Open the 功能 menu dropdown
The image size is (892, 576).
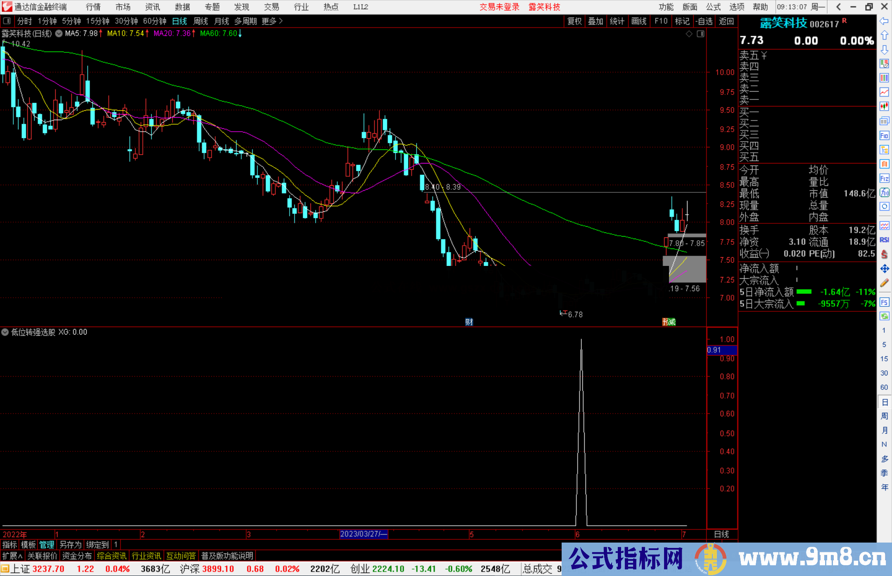click(666, 7)
